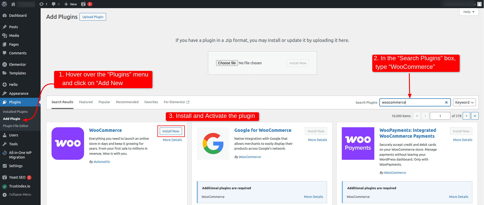Open the updates icon showing 1
Screen dimensions: 484x205
tap(41, 4)
